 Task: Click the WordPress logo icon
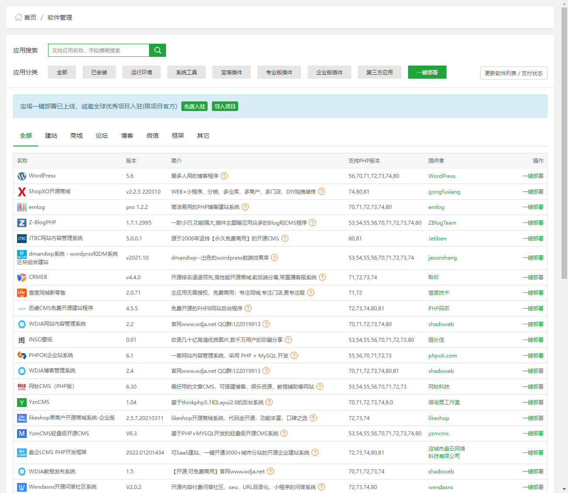click(22, 176)
